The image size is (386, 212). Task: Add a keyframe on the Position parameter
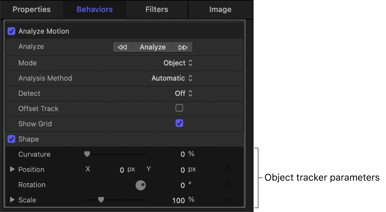228,169
